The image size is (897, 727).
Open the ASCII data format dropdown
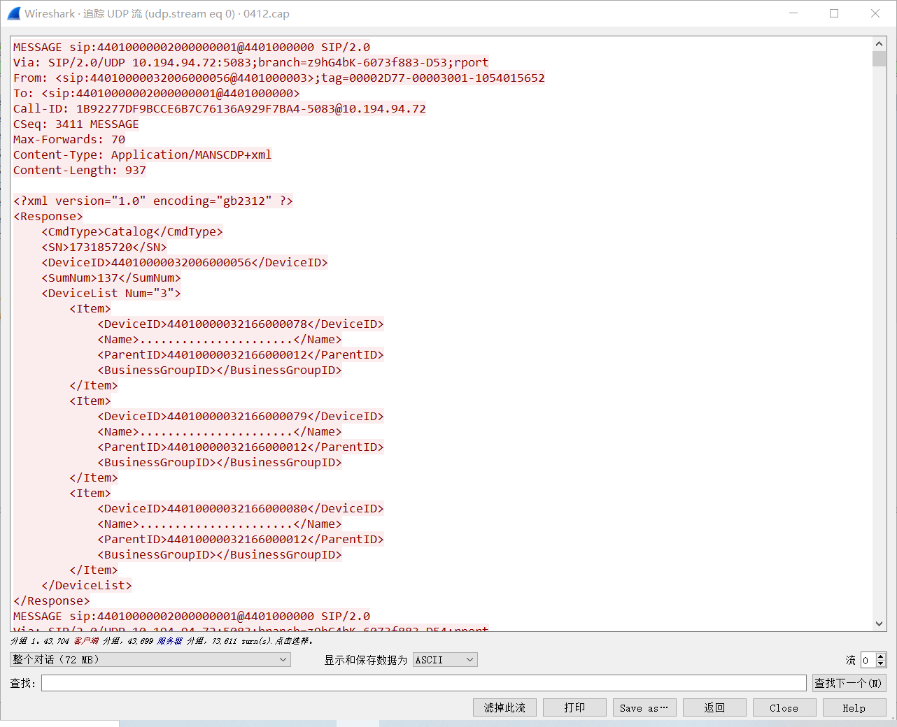tap(445, 659)
